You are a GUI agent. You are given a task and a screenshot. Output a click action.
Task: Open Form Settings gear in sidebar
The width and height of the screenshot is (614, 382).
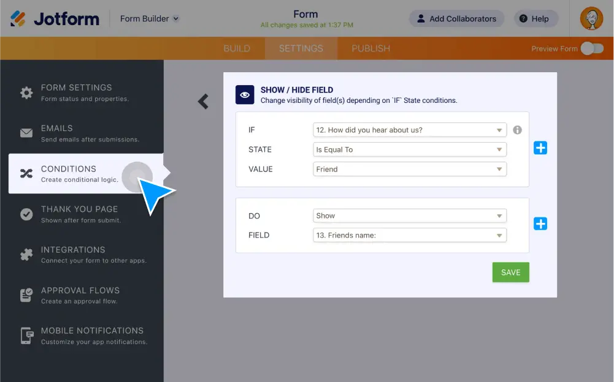[x=26, y=93]
